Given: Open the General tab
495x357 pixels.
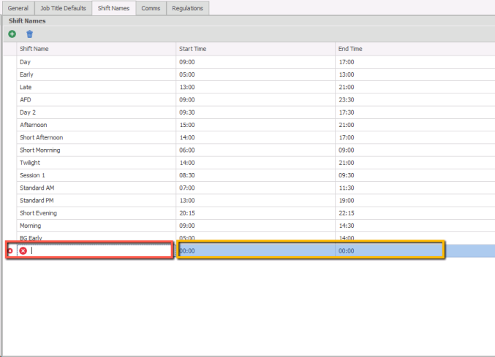Looking at the screenshot, I should pos(18,8).
